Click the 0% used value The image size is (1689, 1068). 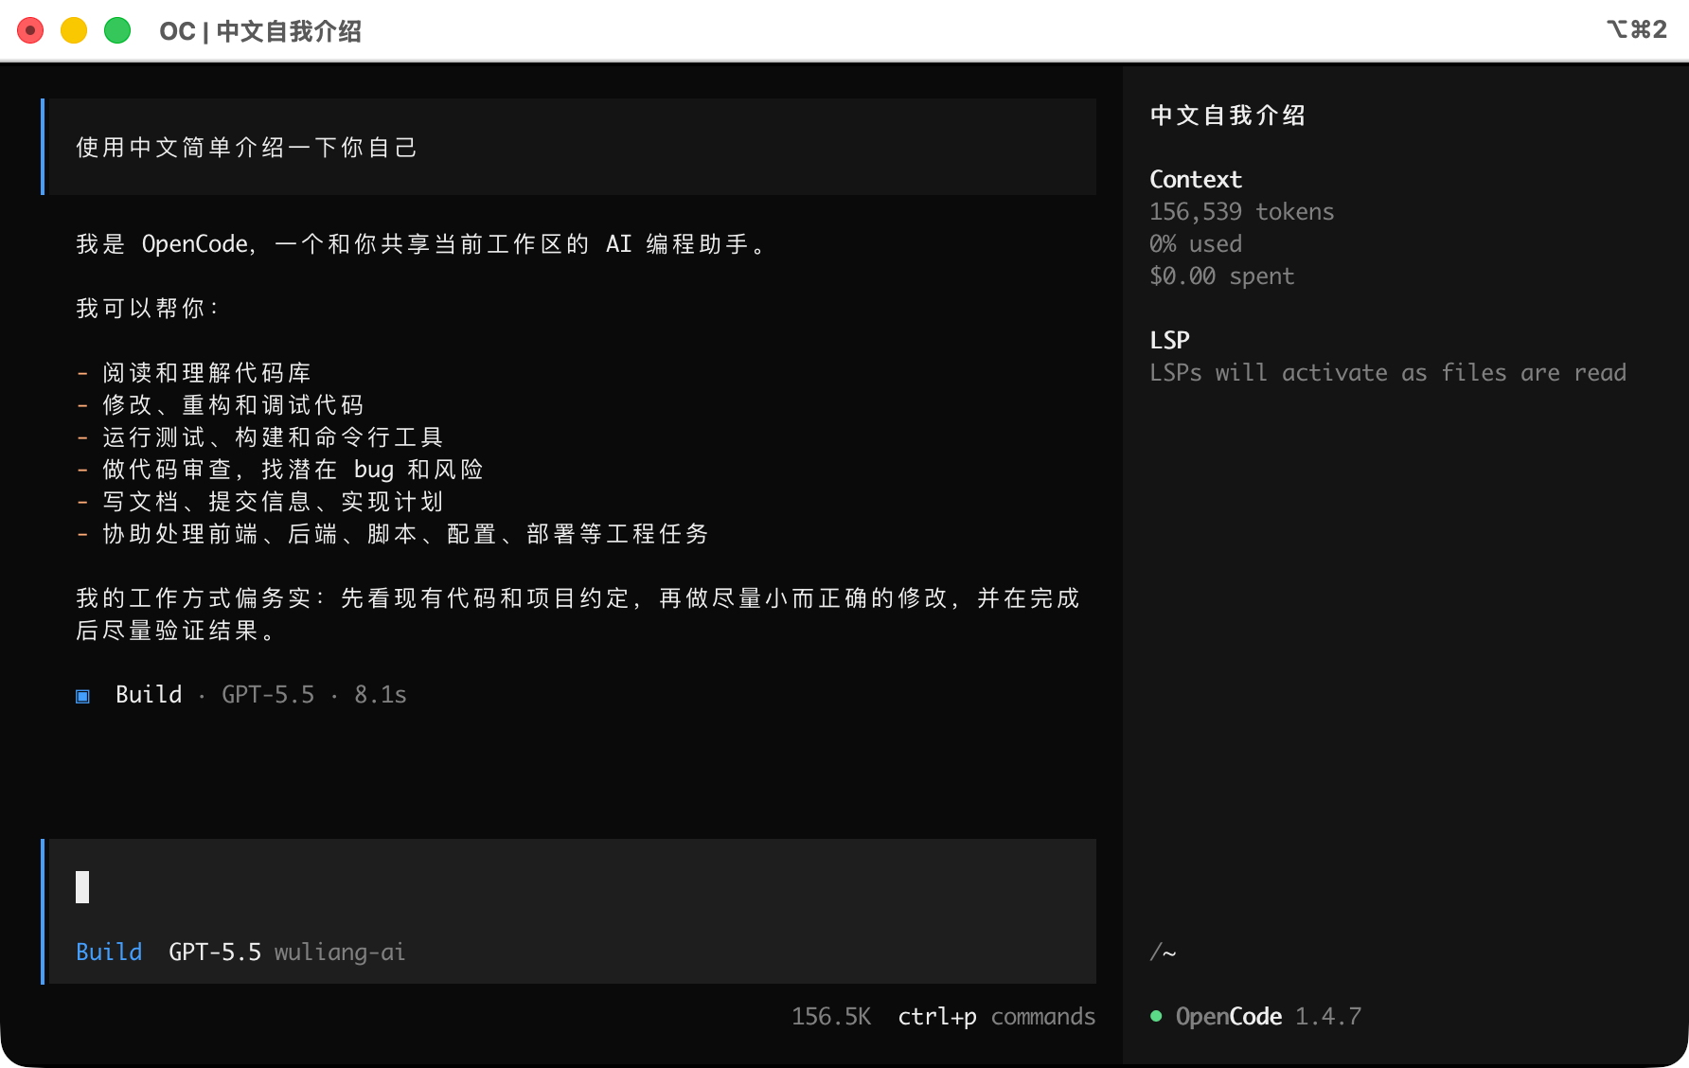pos(1196,243)
